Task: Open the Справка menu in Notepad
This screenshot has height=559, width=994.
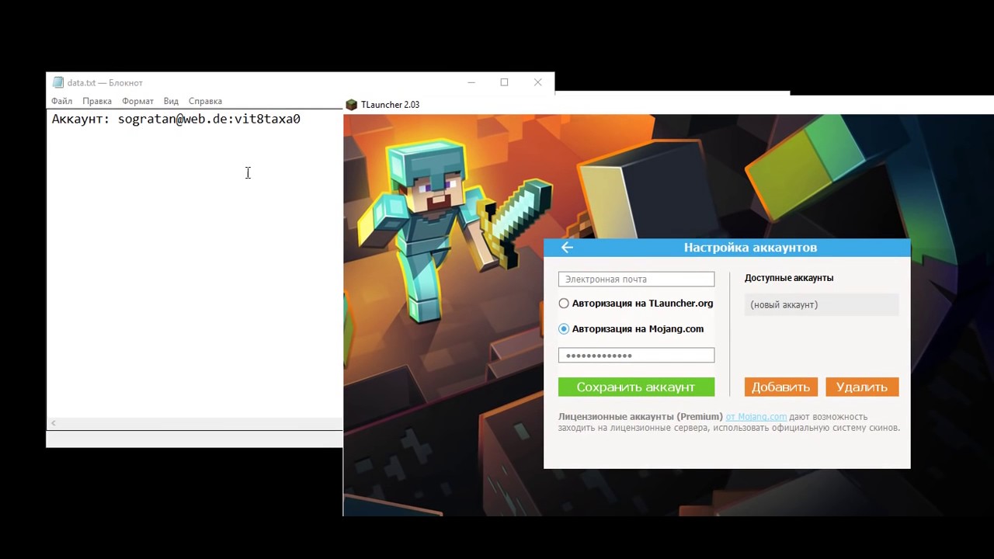Action: (x=205, y=101)
